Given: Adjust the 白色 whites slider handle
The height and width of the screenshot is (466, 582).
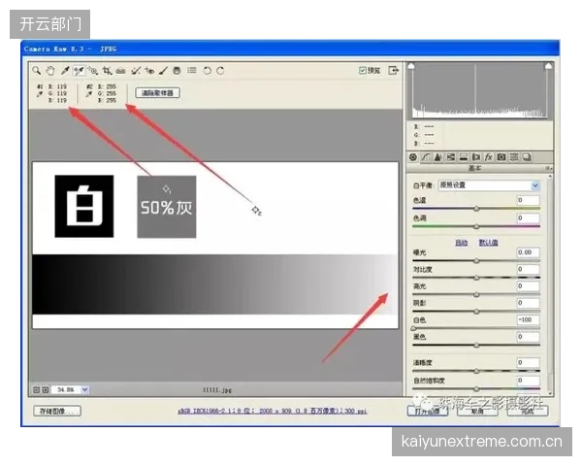Looking at the screenshot, I should pos(413,328).
